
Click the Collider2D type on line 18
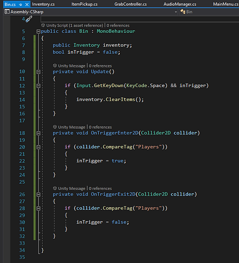156,133
